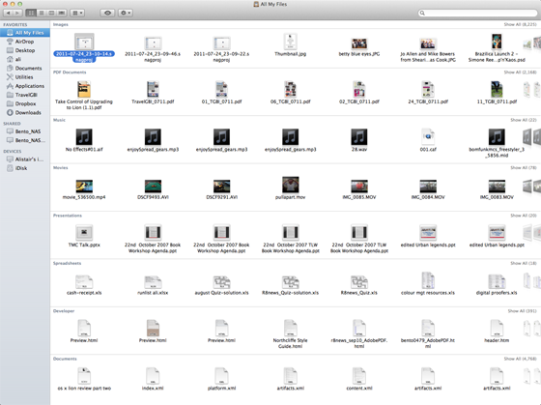The image size is (541, 405).
Task: Open the item arrangement dropdown
Action: [x=77, y=13]
